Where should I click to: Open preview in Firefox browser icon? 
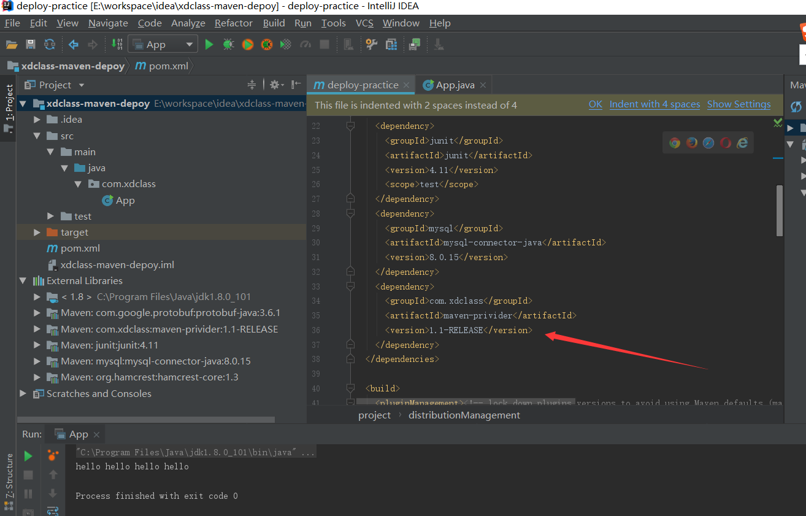692,143
